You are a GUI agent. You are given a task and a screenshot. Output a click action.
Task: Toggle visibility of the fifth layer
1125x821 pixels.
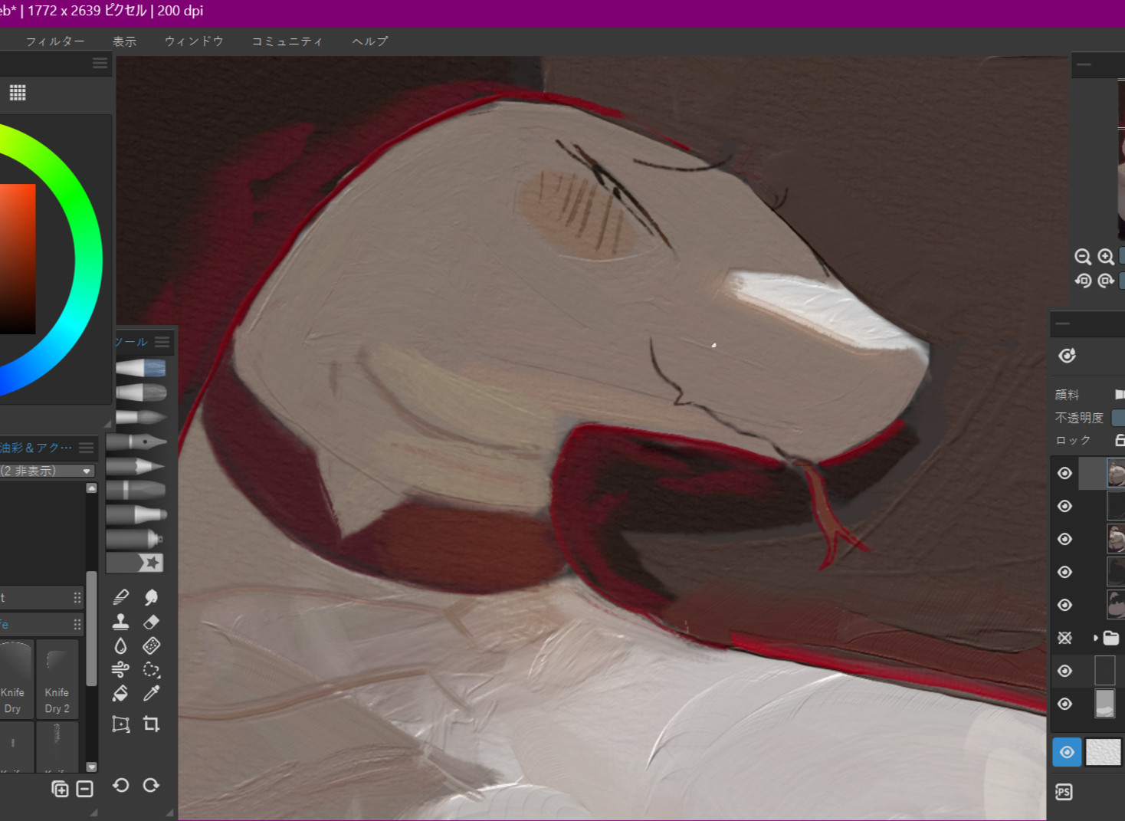[x=1064, y=605]
